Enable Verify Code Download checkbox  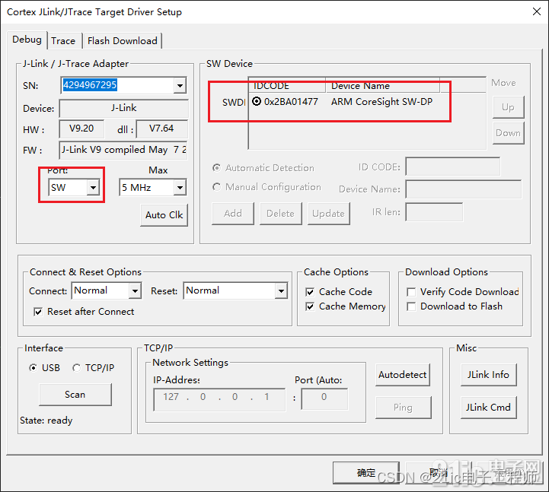411,292
